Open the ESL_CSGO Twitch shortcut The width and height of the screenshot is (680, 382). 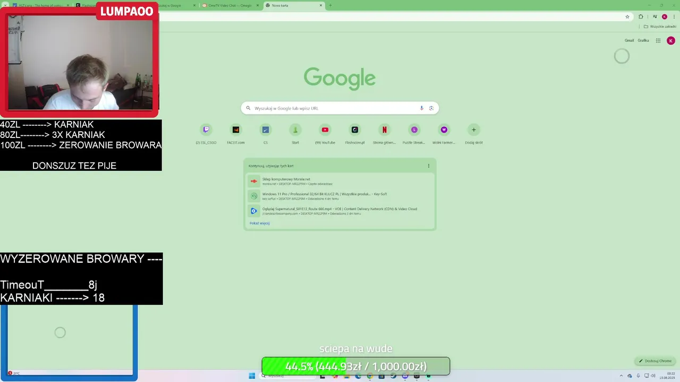pyautogui.click(x=206, y=134)
